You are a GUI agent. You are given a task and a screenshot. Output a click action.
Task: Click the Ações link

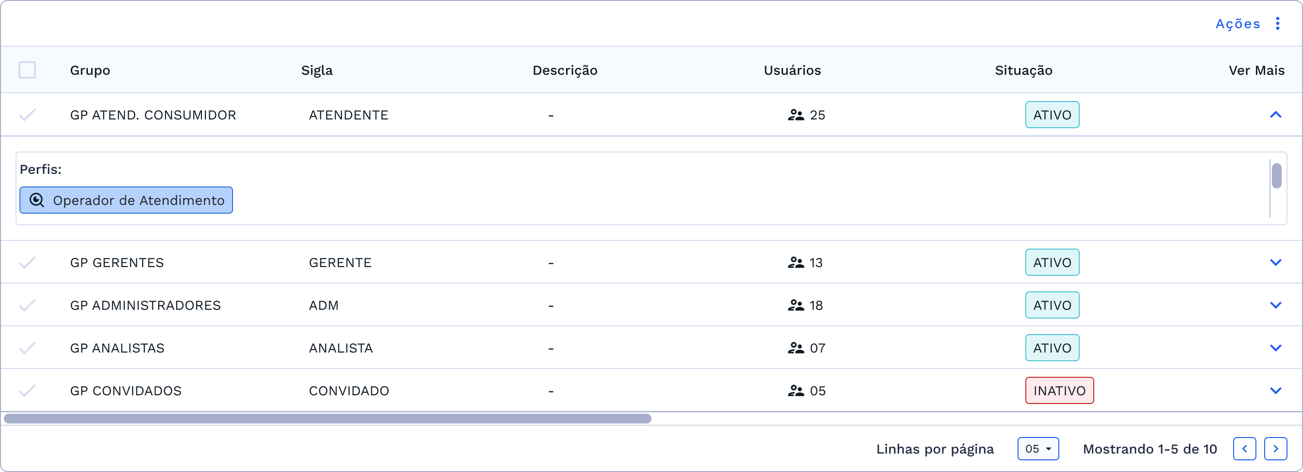[1237, 23]
